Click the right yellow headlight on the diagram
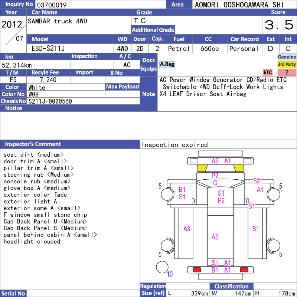This screenshot has height=297, width=297. (239, 168)
